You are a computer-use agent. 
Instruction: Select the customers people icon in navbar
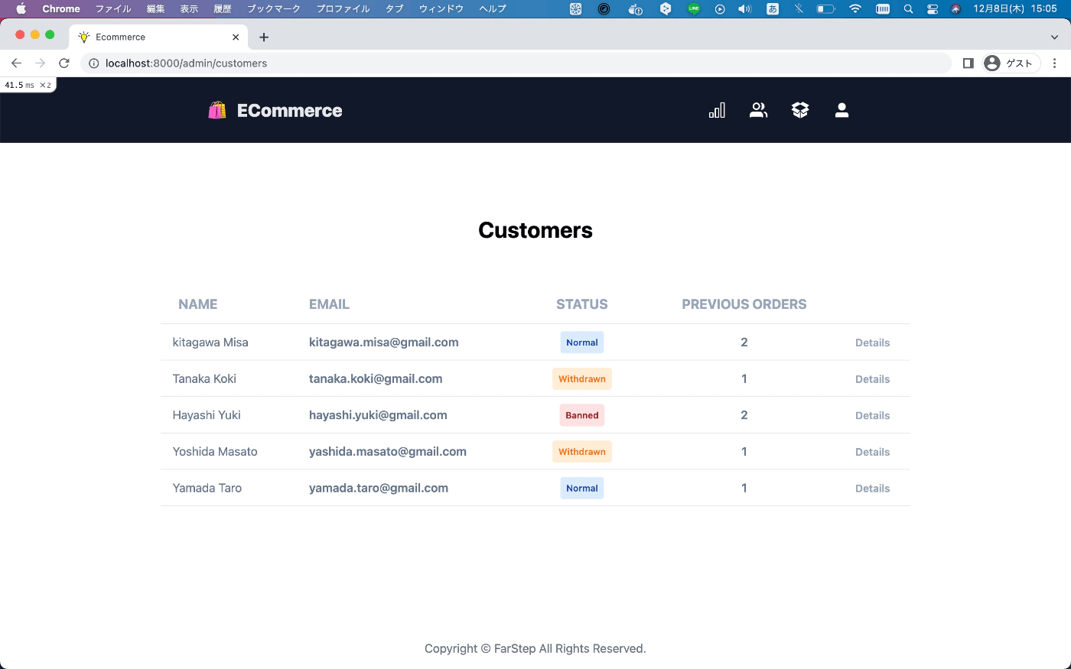point(758,110)
